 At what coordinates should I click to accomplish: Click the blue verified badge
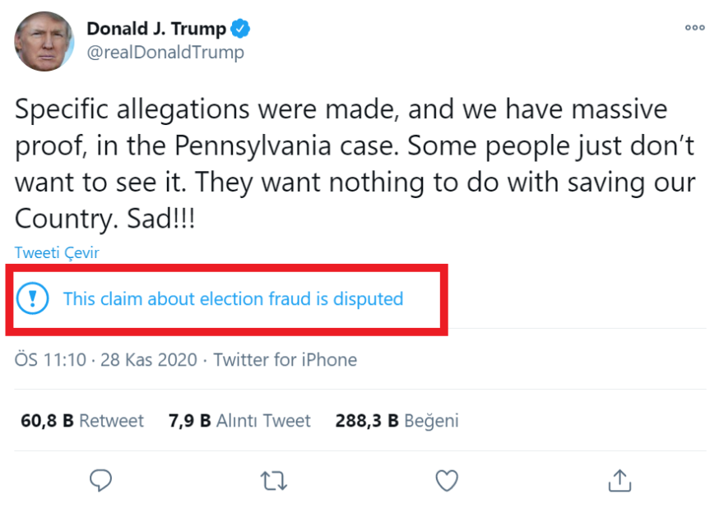pos(240,29)
